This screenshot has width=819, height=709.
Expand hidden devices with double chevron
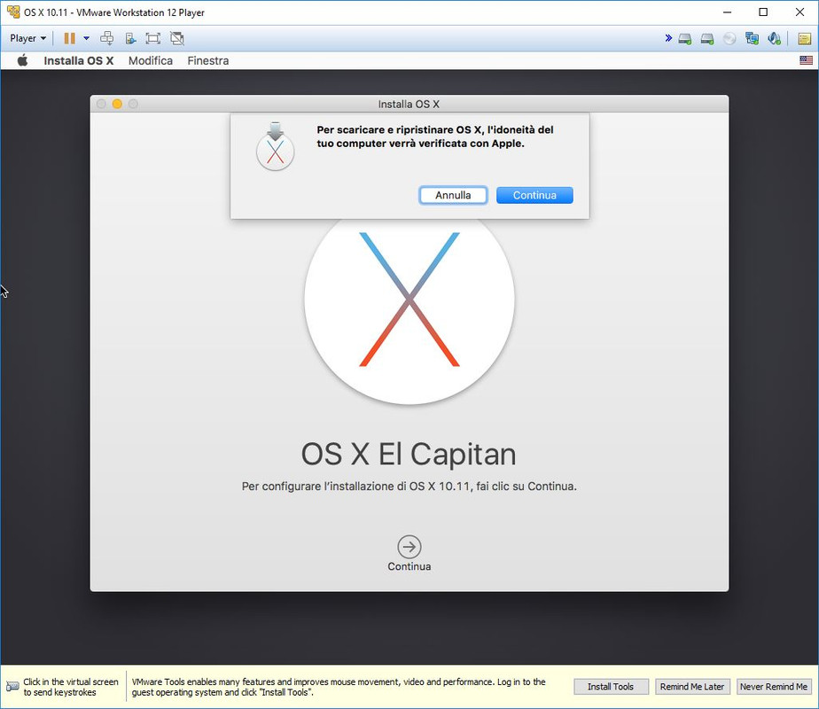click(x=668, y=38)
